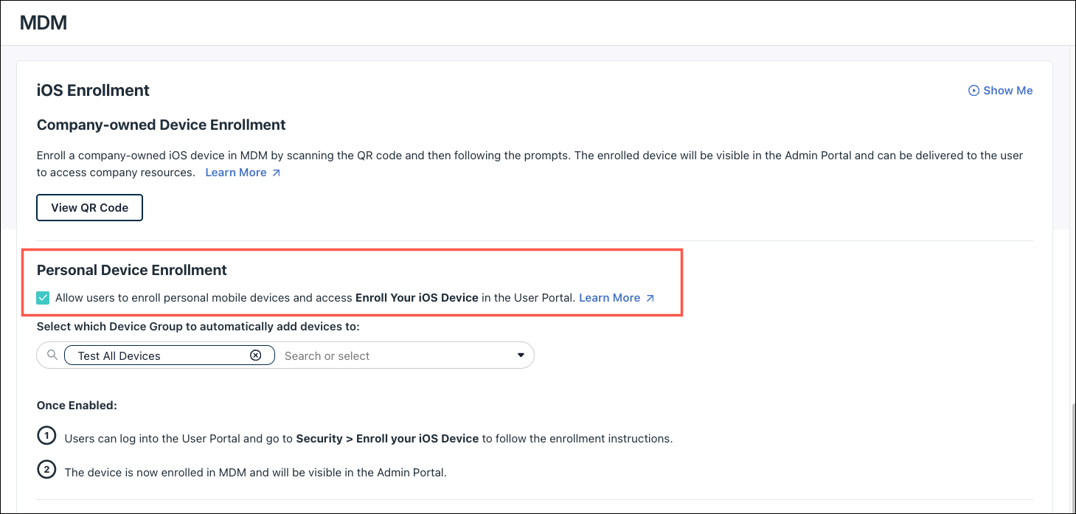1076x514 pixels.
Task: Click the step 1 circle icon
Action: coord(46,437)
